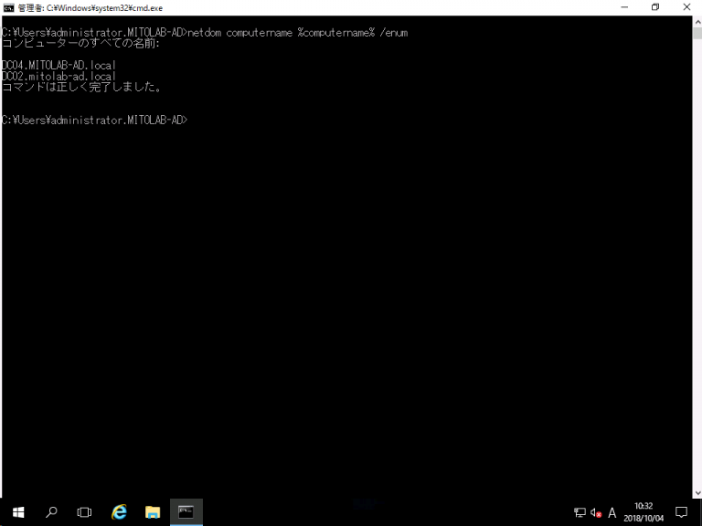Click the muted volume speaker icon
Viewport: 702px width, 526px height.
pyautogui.click(x=595, y=513)
